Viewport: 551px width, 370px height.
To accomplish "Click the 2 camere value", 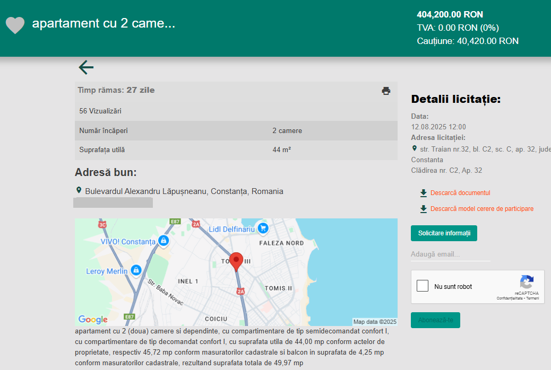I will pyautogui.click(x=287, y=130).
